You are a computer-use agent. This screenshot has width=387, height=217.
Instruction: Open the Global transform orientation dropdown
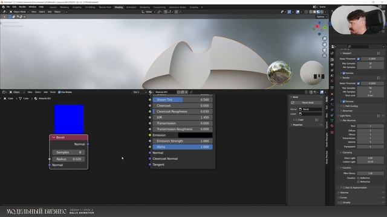click(x=148, y=12)
